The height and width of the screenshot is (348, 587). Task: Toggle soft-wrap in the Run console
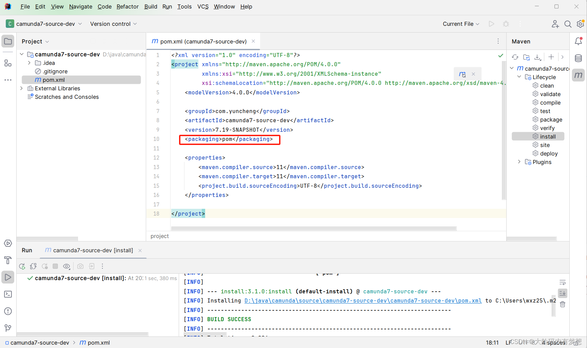click(563, 282)
